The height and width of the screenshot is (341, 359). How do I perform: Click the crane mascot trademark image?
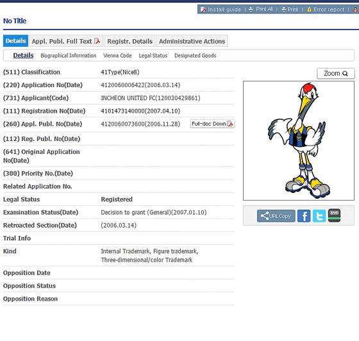299,140
